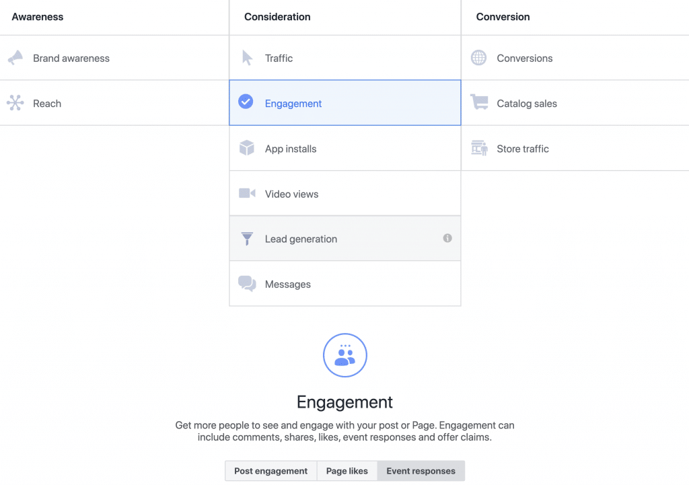Click the Store traffic storefront icon
This screenshot has width=689, height=485.
pyautogui.click(x=479, y=148)
